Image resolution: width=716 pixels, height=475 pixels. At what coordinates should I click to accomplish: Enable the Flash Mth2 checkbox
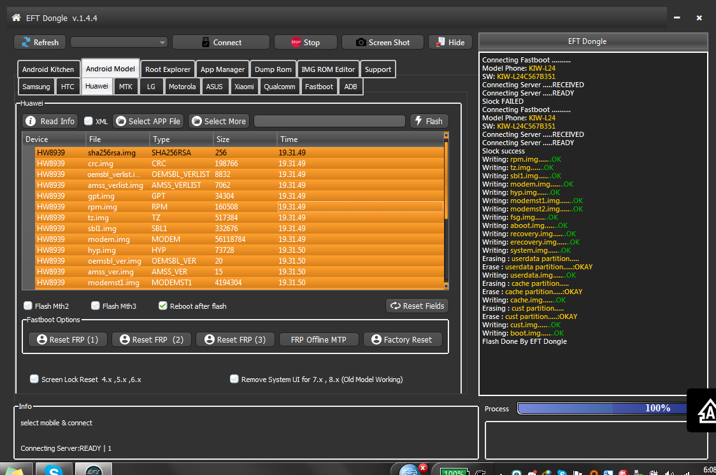click(28, 306)
